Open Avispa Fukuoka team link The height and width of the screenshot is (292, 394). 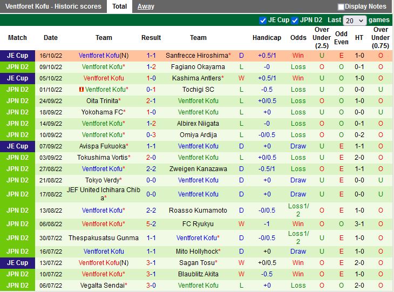(102, 146)
